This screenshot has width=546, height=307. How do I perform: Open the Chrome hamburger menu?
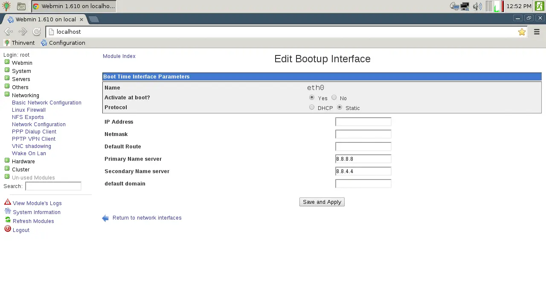(x=537, y=32)
